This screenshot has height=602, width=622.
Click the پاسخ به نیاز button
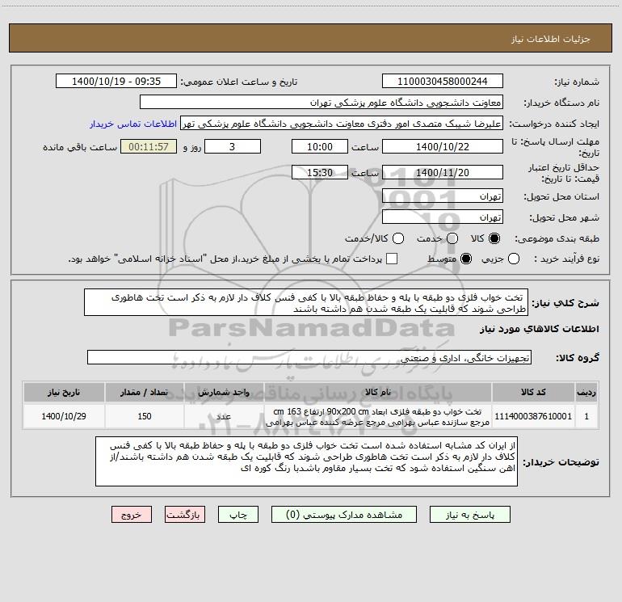469,515
